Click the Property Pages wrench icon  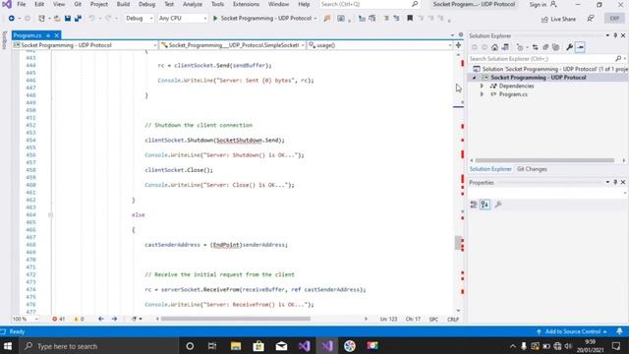498,205
